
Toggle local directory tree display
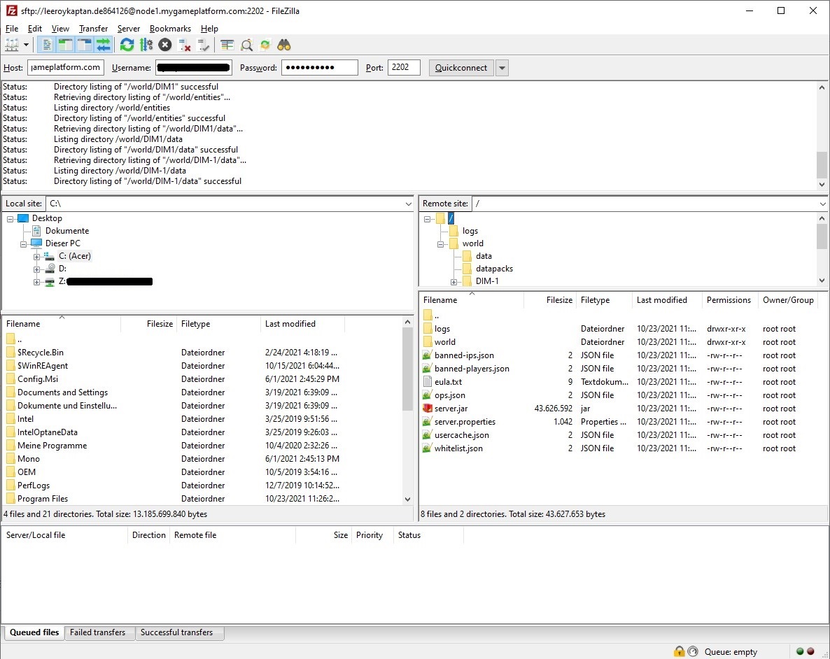coord(65,45)
